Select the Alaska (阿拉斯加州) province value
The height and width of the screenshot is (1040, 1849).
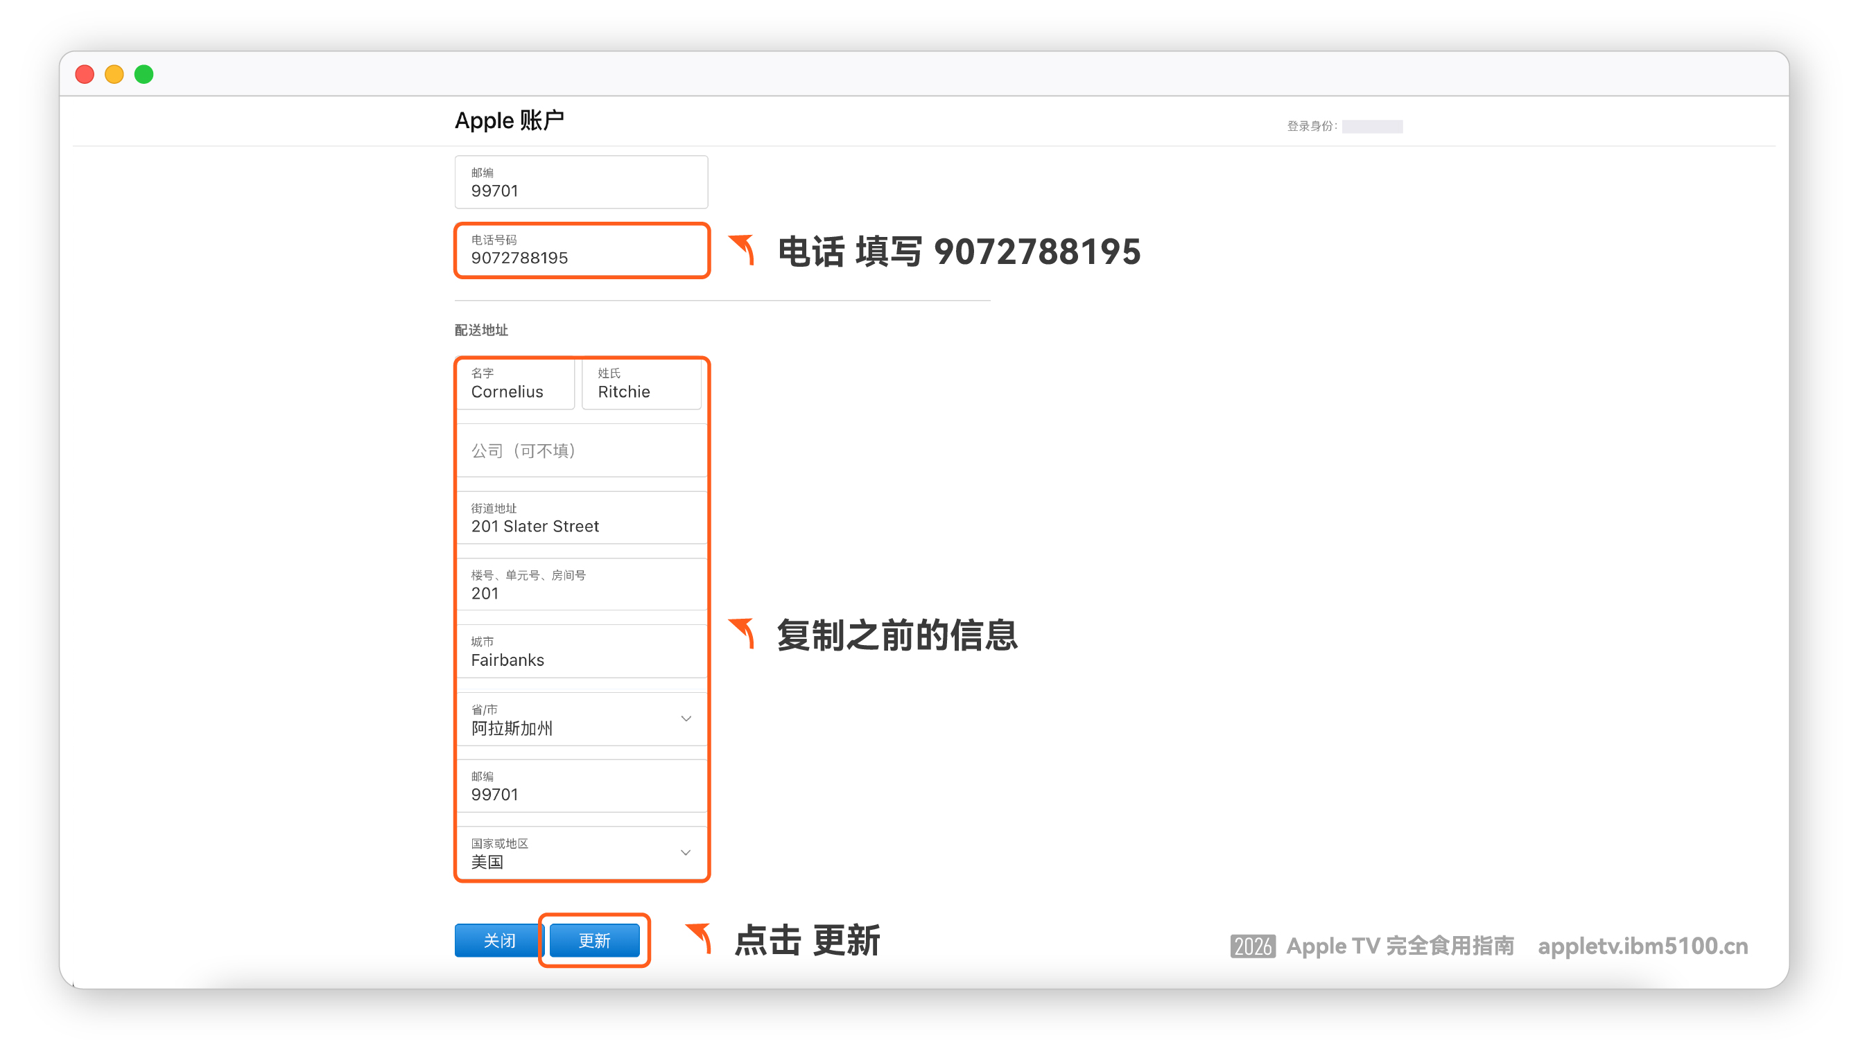coord(512,728)
